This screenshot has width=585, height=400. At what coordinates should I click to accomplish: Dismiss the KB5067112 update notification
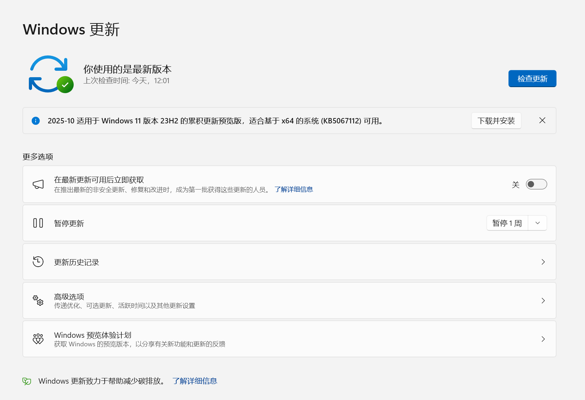coord(542,121)
